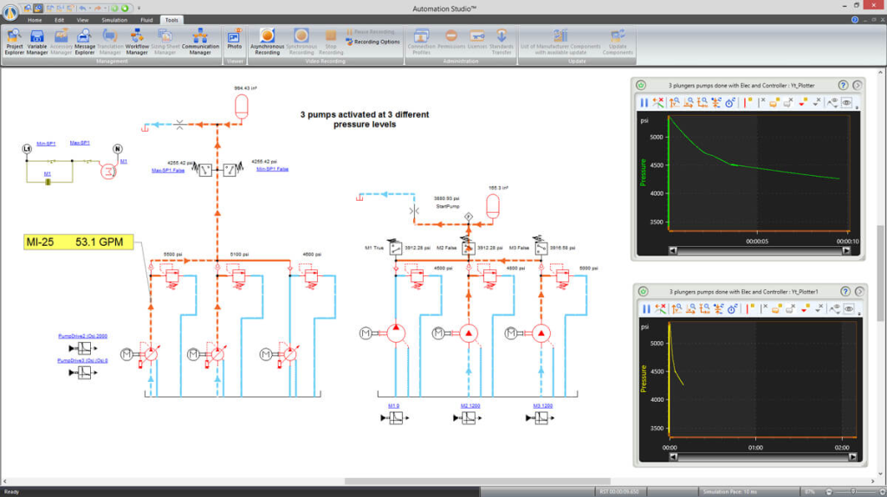Image resolution: width=887 pixels, height=497 pixels.
Task: Click the Simulation Pace: 10 ms status entry
Action: point(730,492)
